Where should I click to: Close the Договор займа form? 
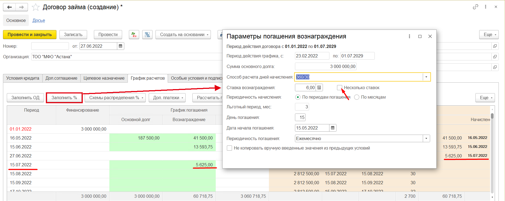click(496, 7)
